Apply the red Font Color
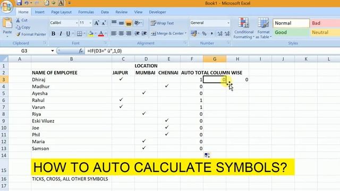The height and width of the screenshot is (191, 340). (x=101, y=33)
